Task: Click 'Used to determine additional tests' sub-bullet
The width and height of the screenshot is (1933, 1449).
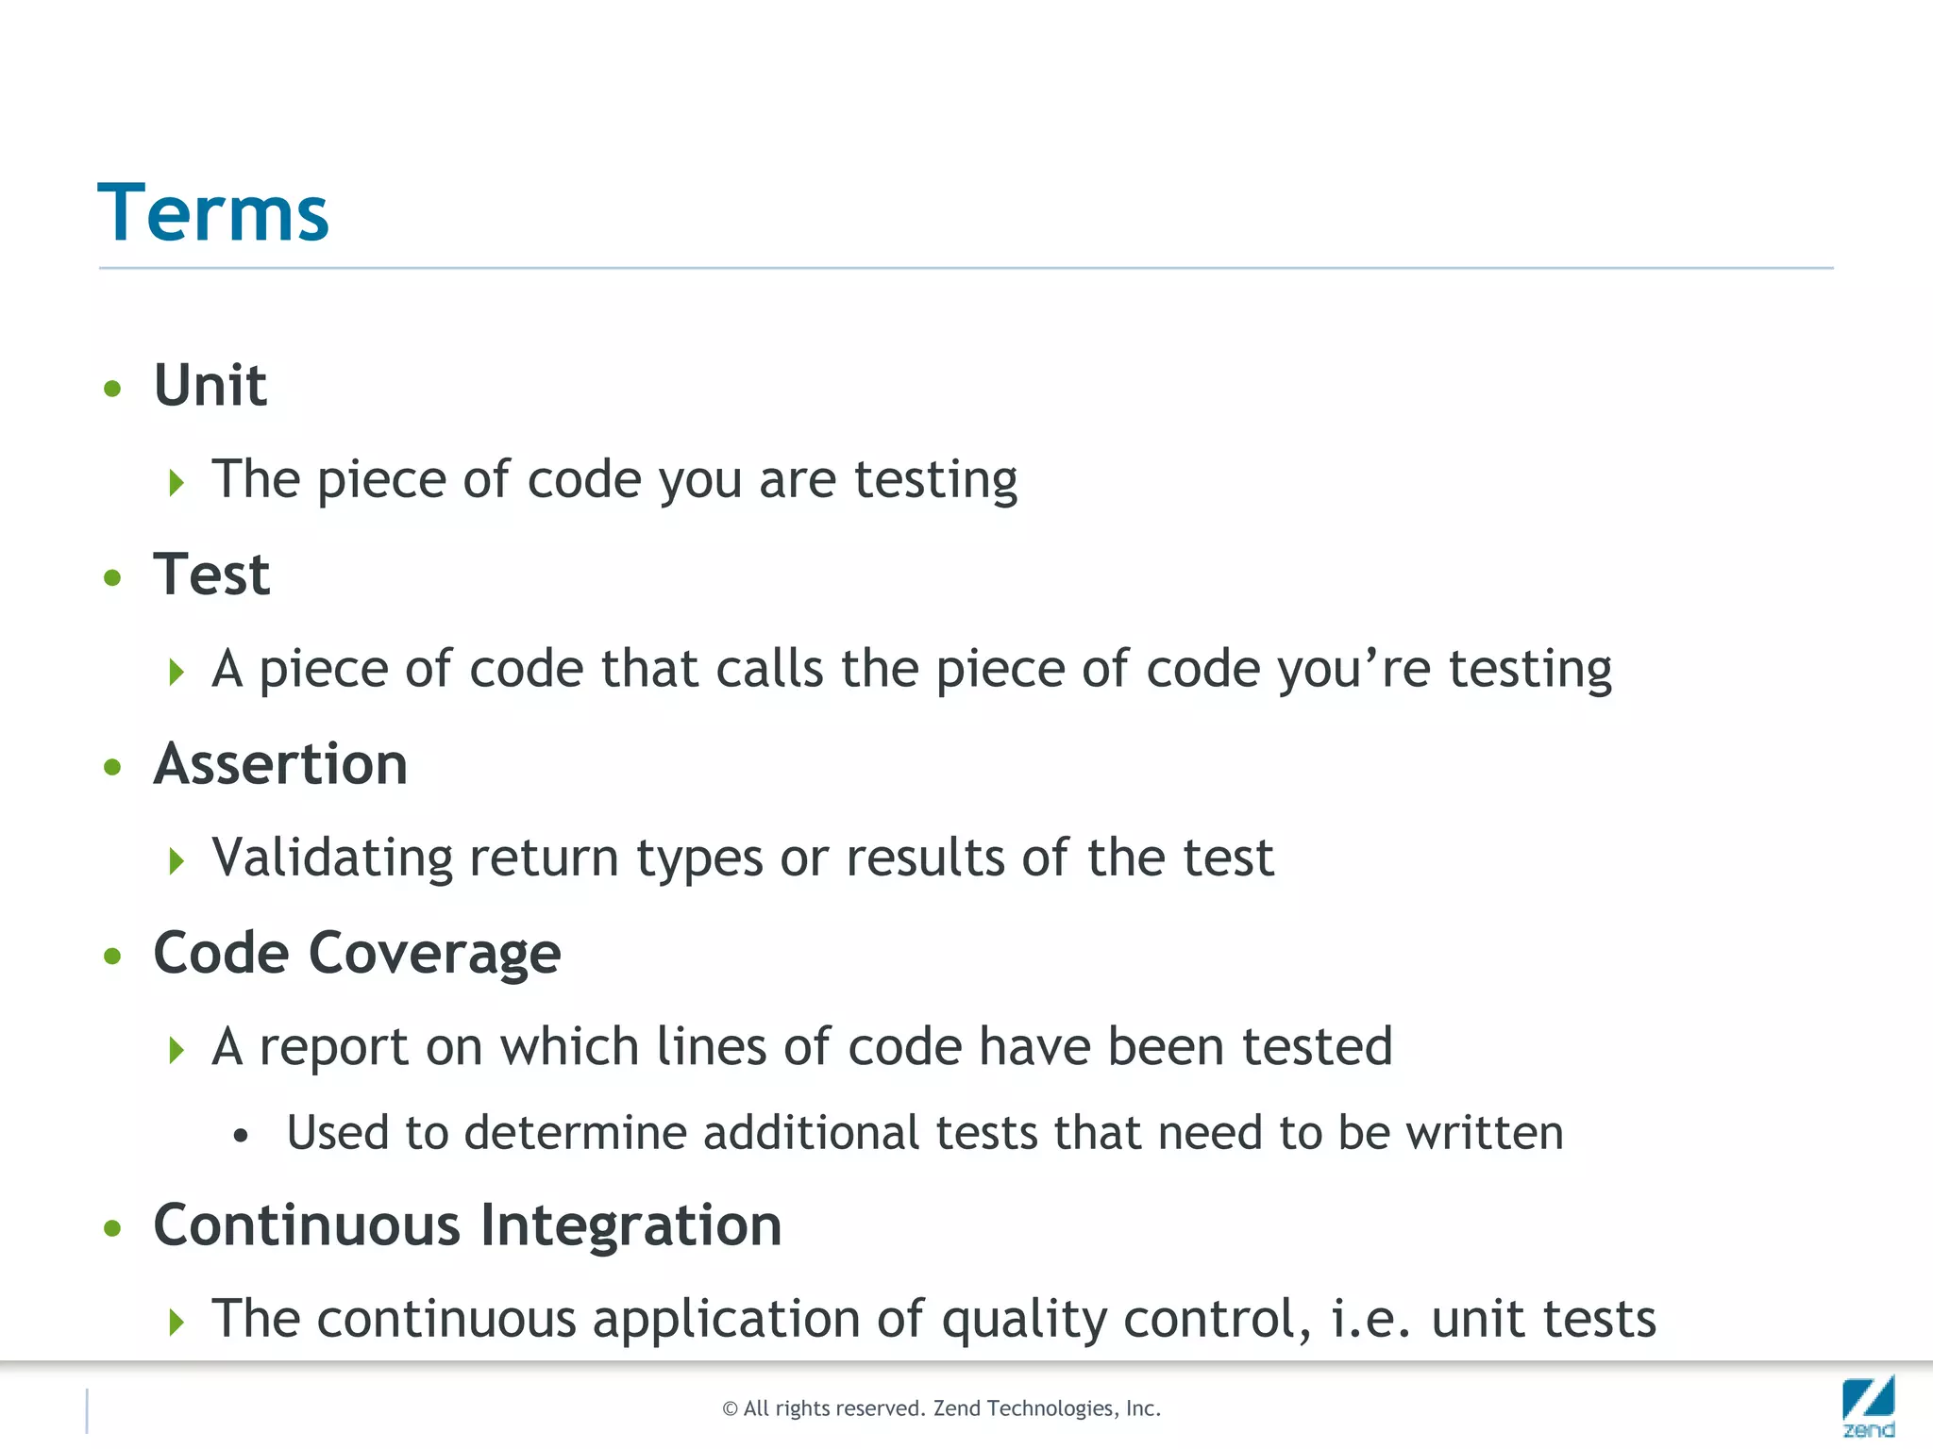Action: coord(925,1132)
